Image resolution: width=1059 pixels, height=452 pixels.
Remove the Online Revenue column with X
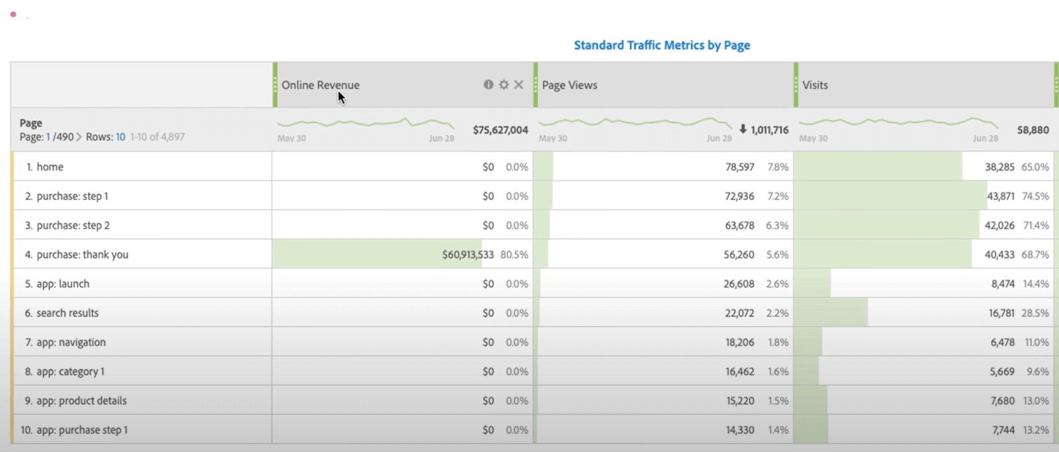[519, 85]
